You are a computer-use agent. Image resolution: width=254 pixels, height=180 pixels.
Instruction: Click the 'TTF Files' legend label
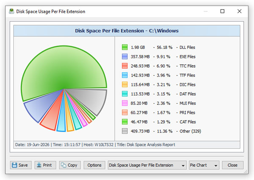point(187,76)
